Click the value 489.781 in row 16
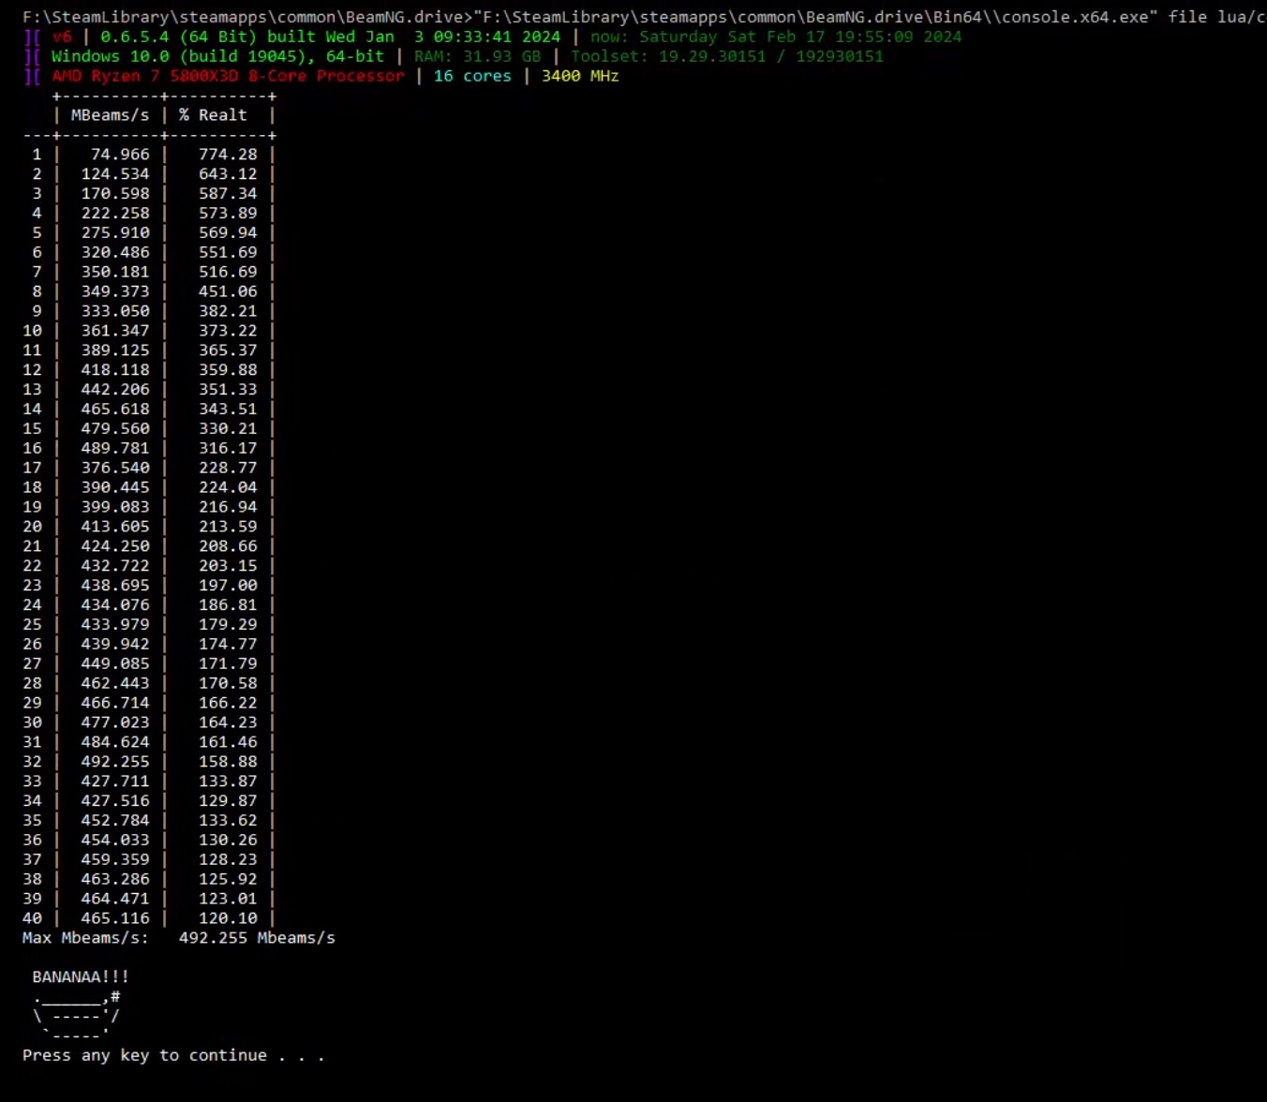Viewport: 1267px width, 1102px height. point(115,449)
